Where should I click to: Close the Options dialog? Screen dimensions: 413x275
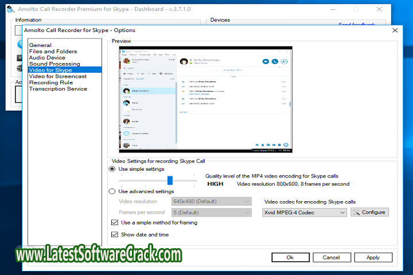click(x=395, y=30)
